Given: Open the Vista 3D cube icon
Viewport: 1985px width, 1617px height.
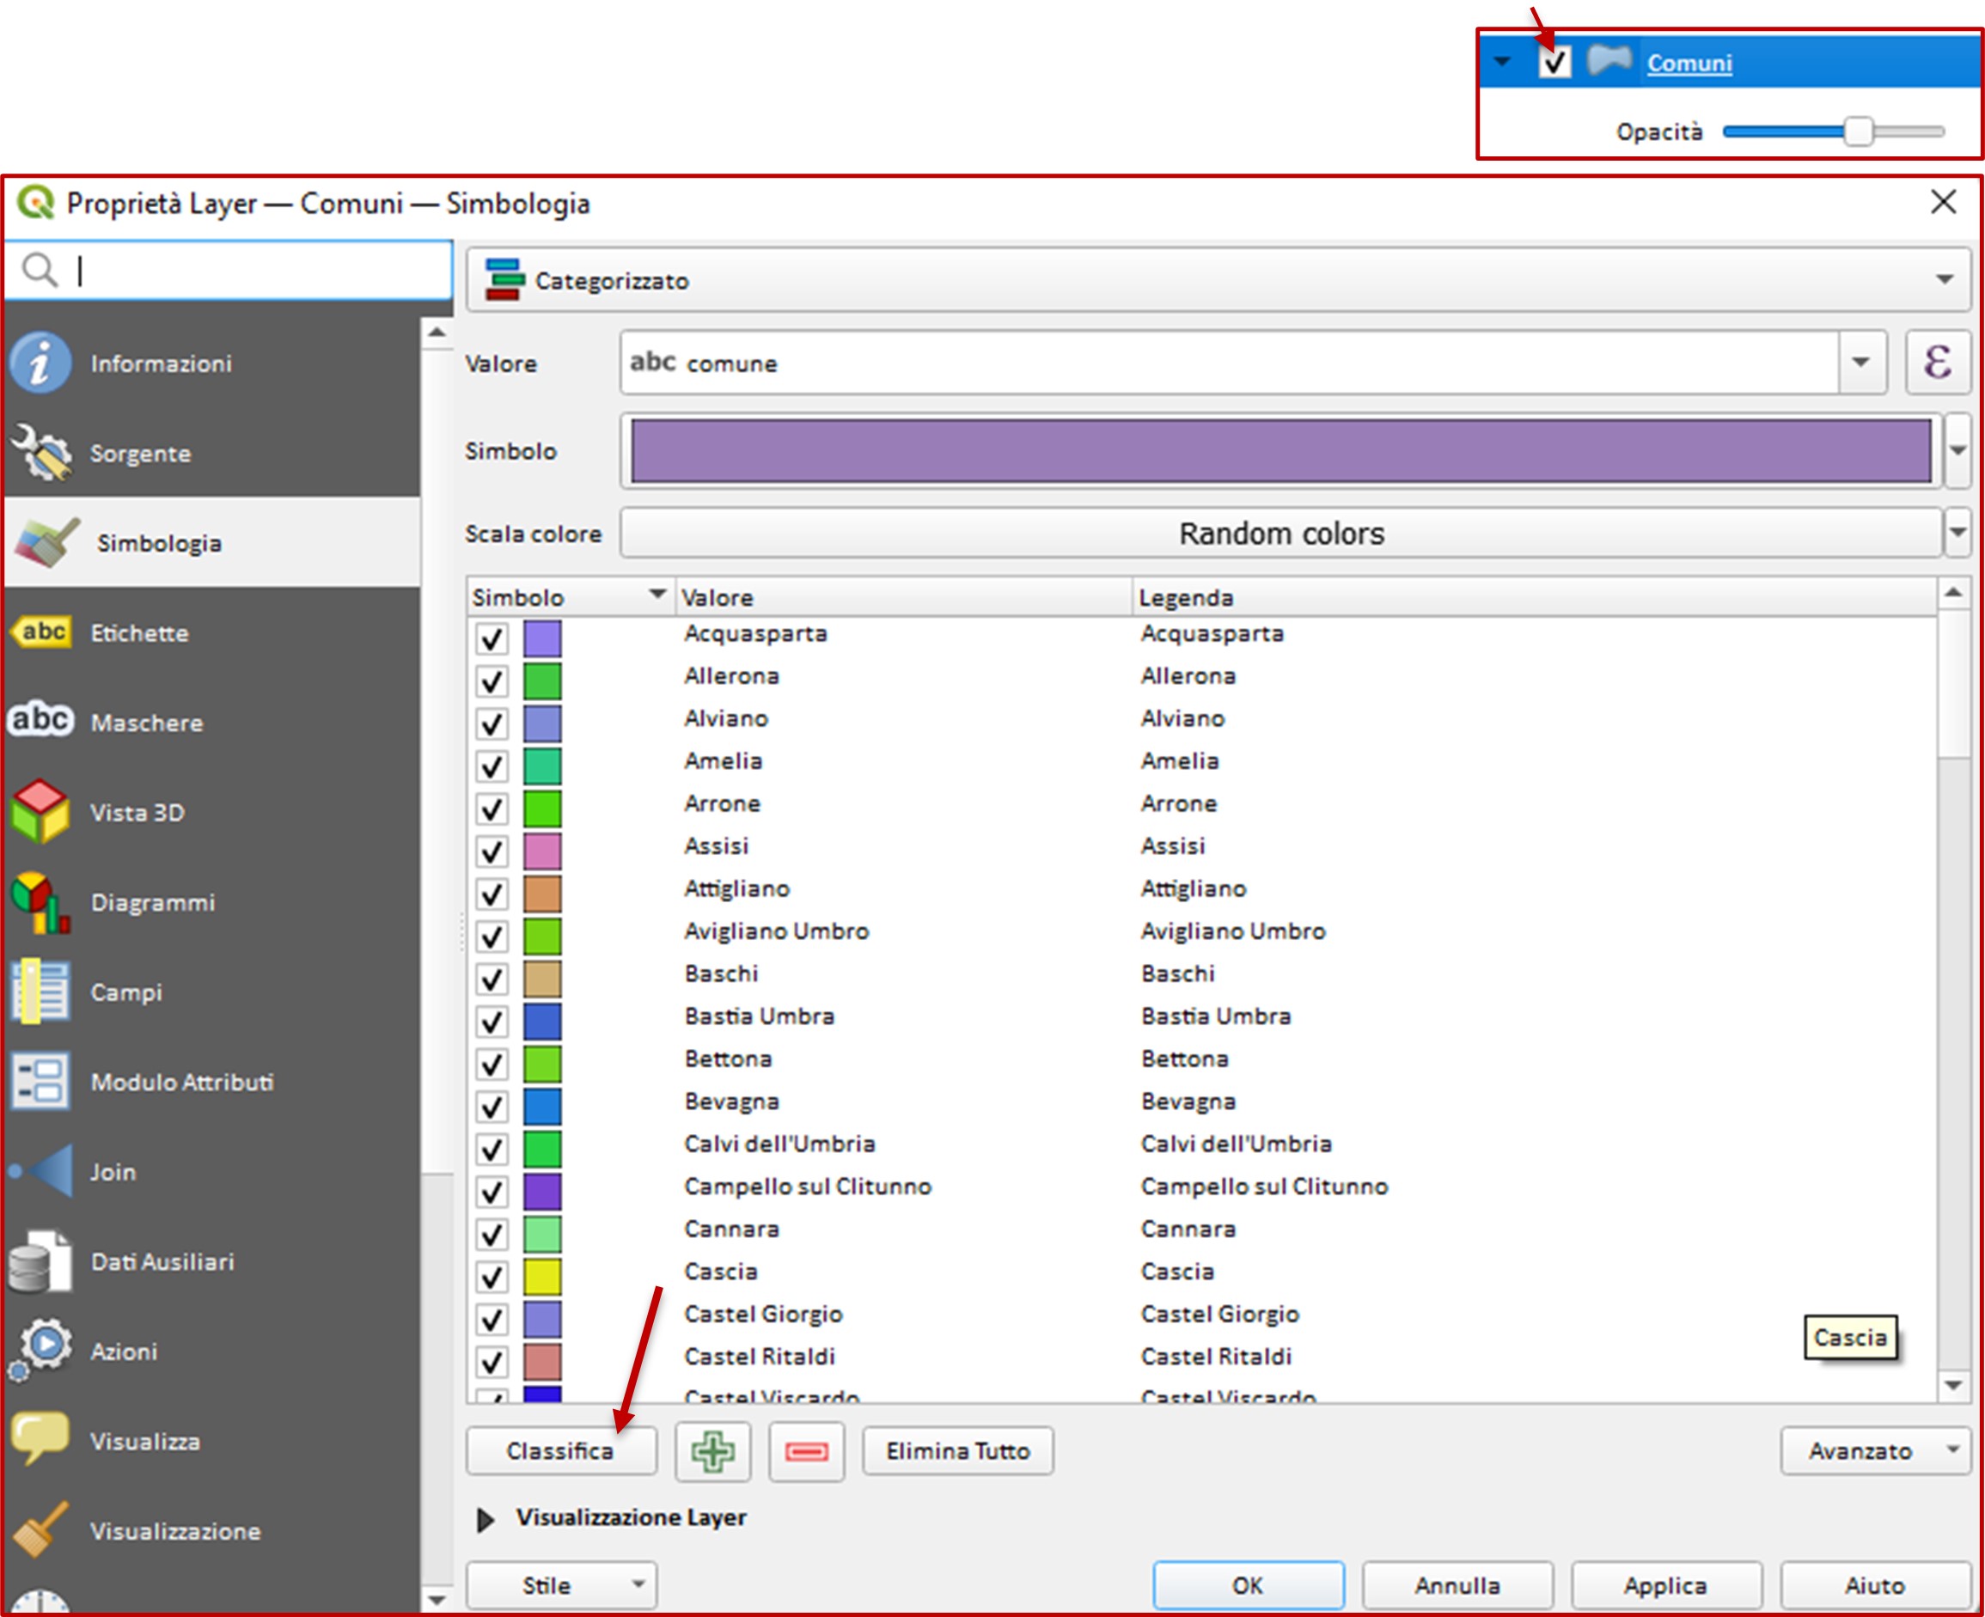Looking at the screenshot, I should point(40,812).
